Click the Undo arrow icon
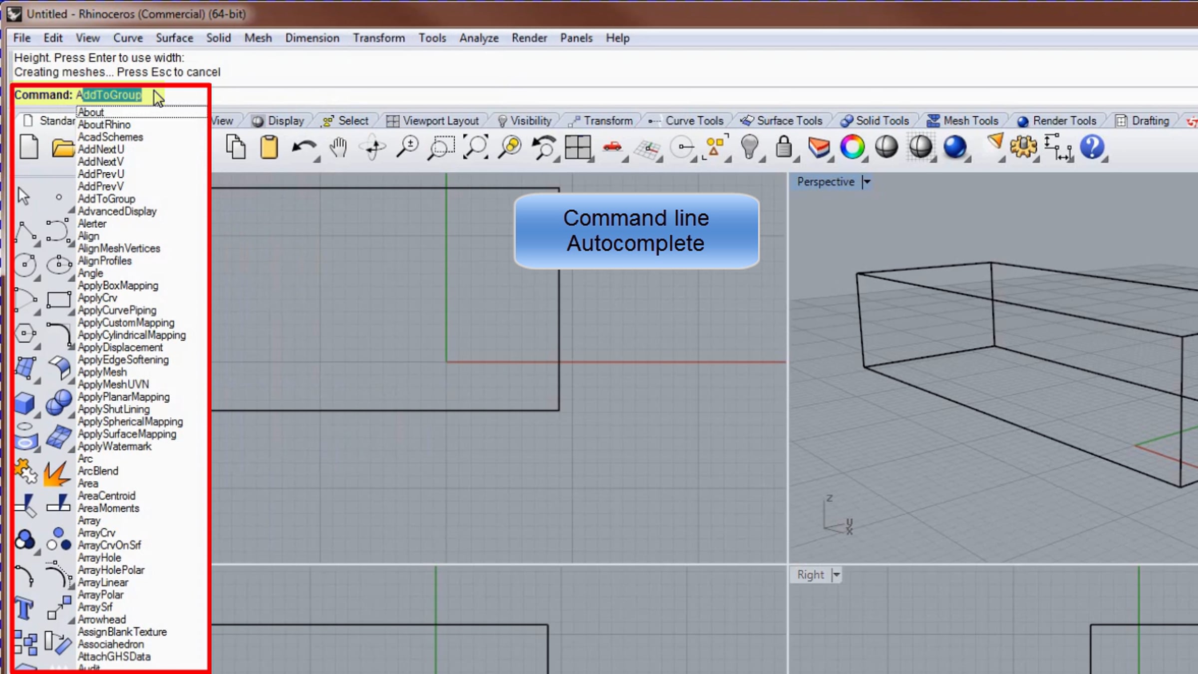1198x674 pixels. coord(303,148)
